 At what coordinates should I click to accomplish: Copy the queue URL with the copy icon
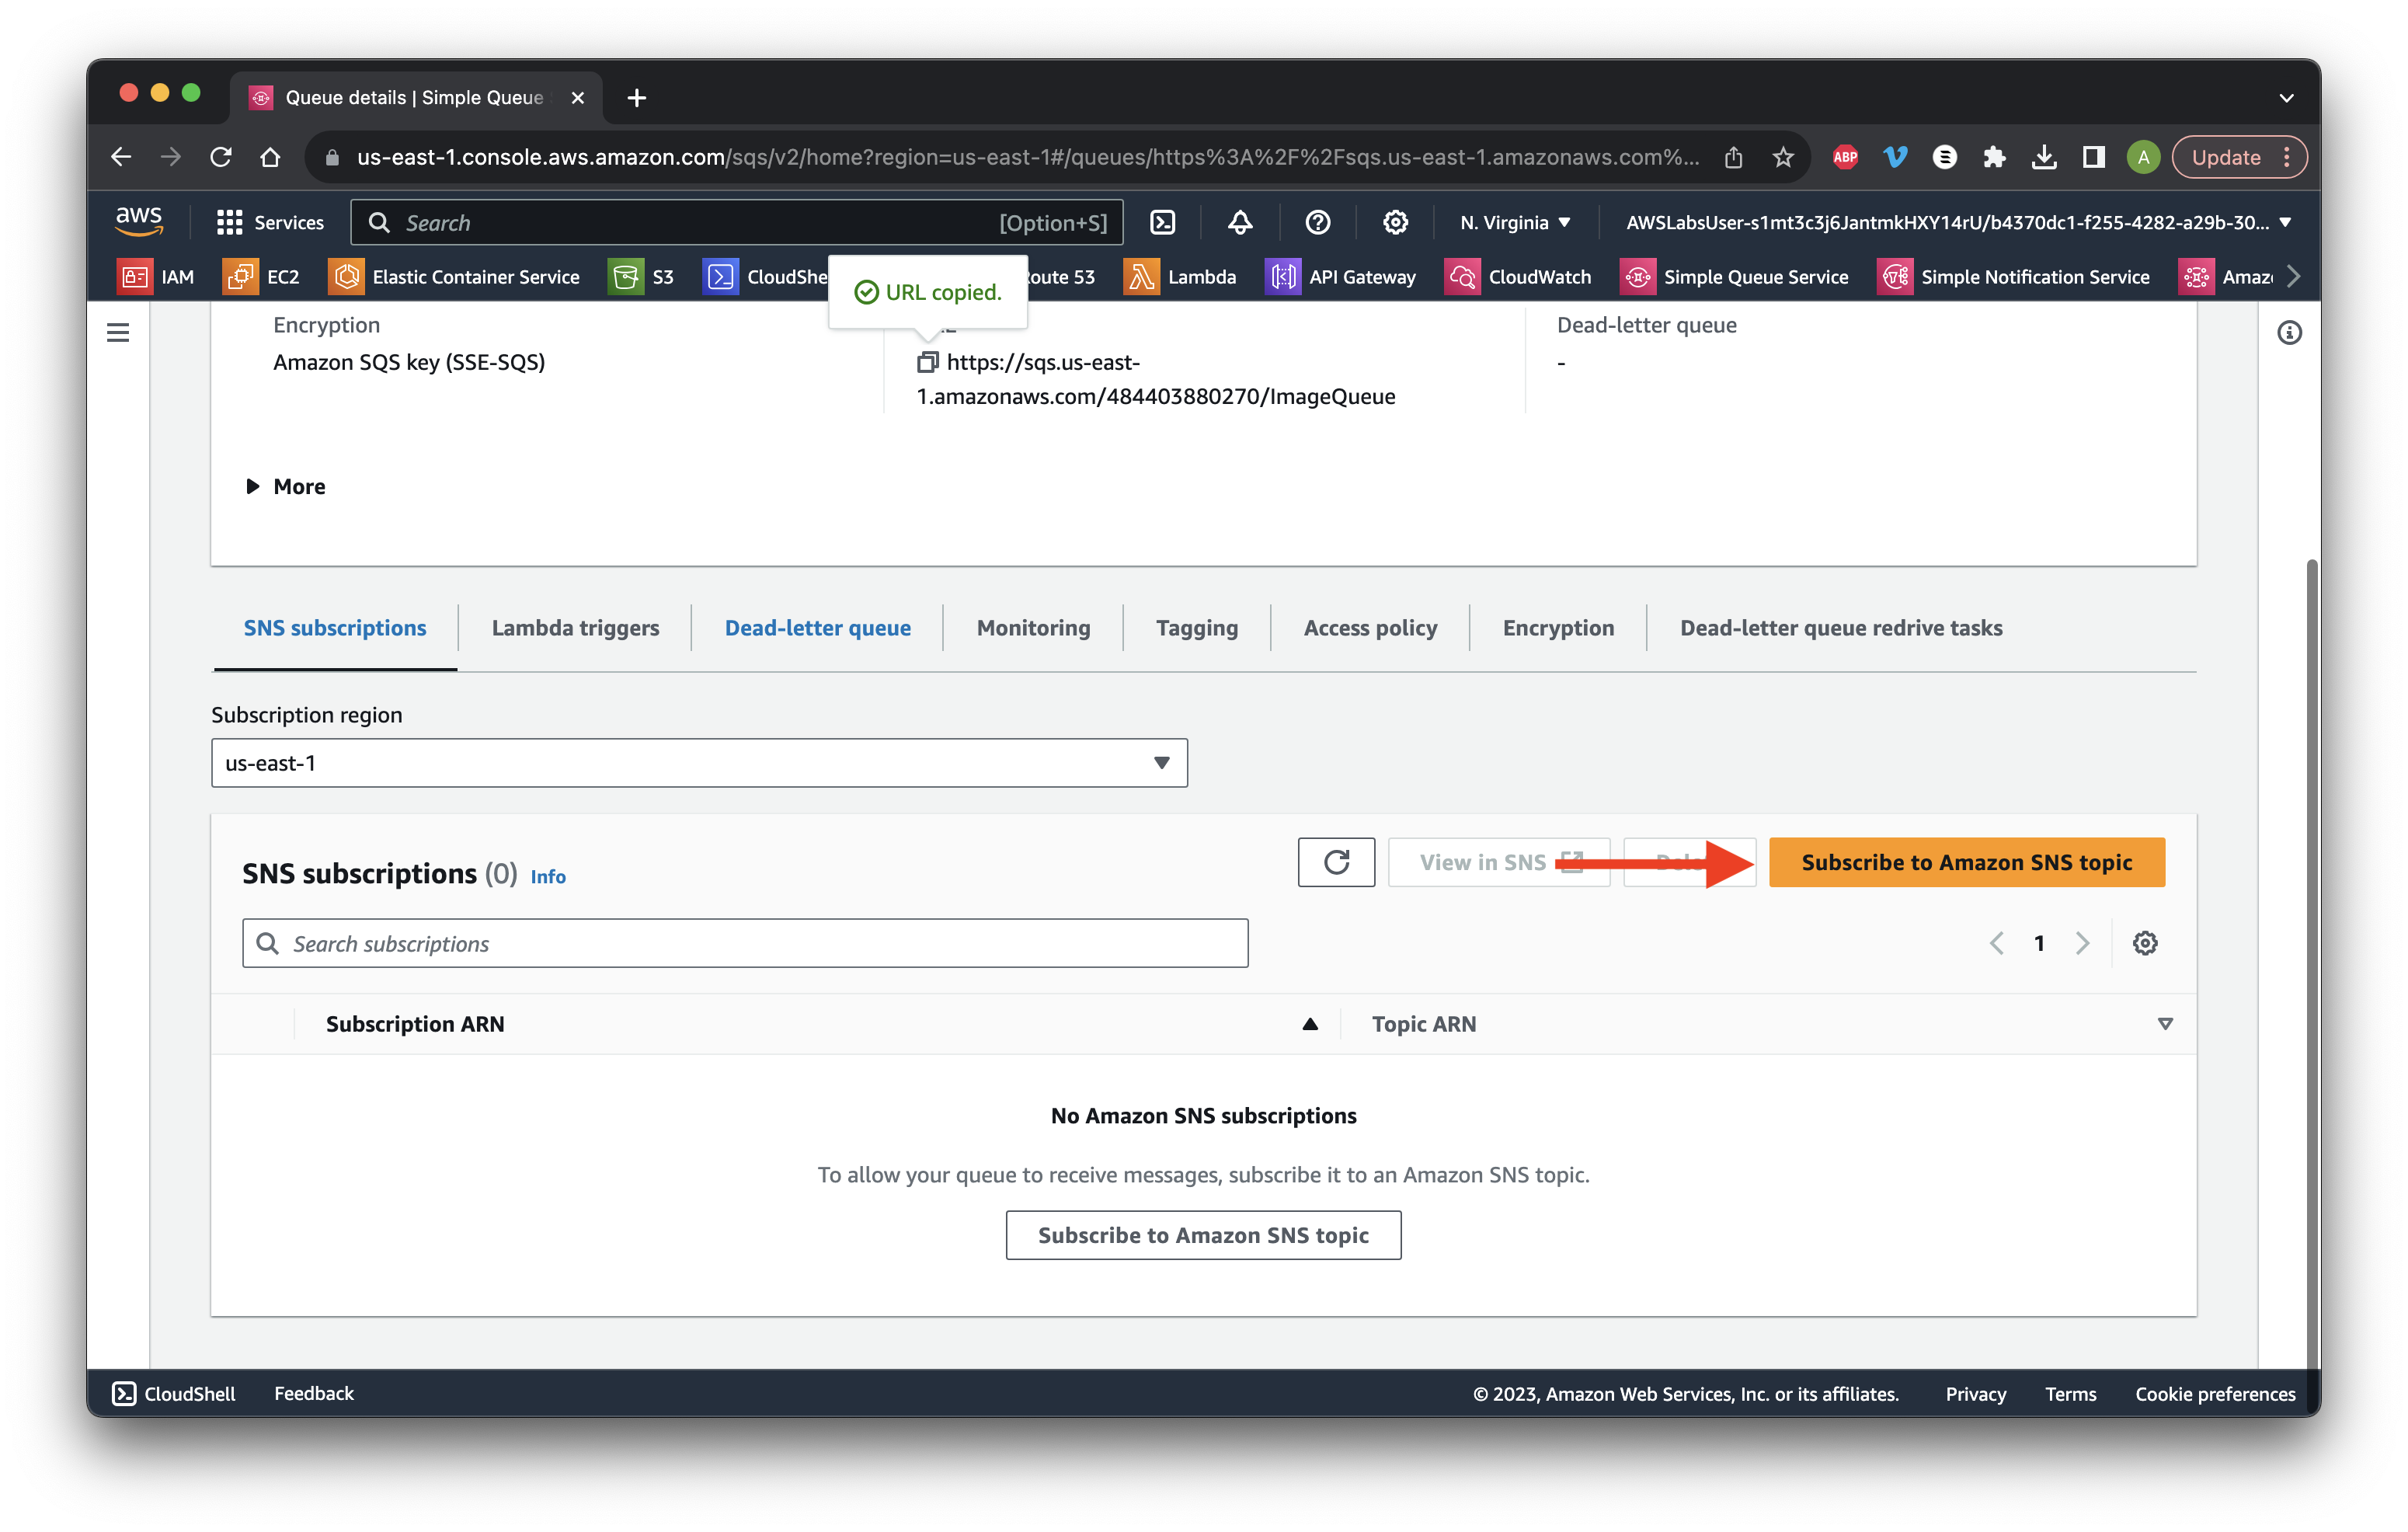pyautogui.click(x=927, y=362)
